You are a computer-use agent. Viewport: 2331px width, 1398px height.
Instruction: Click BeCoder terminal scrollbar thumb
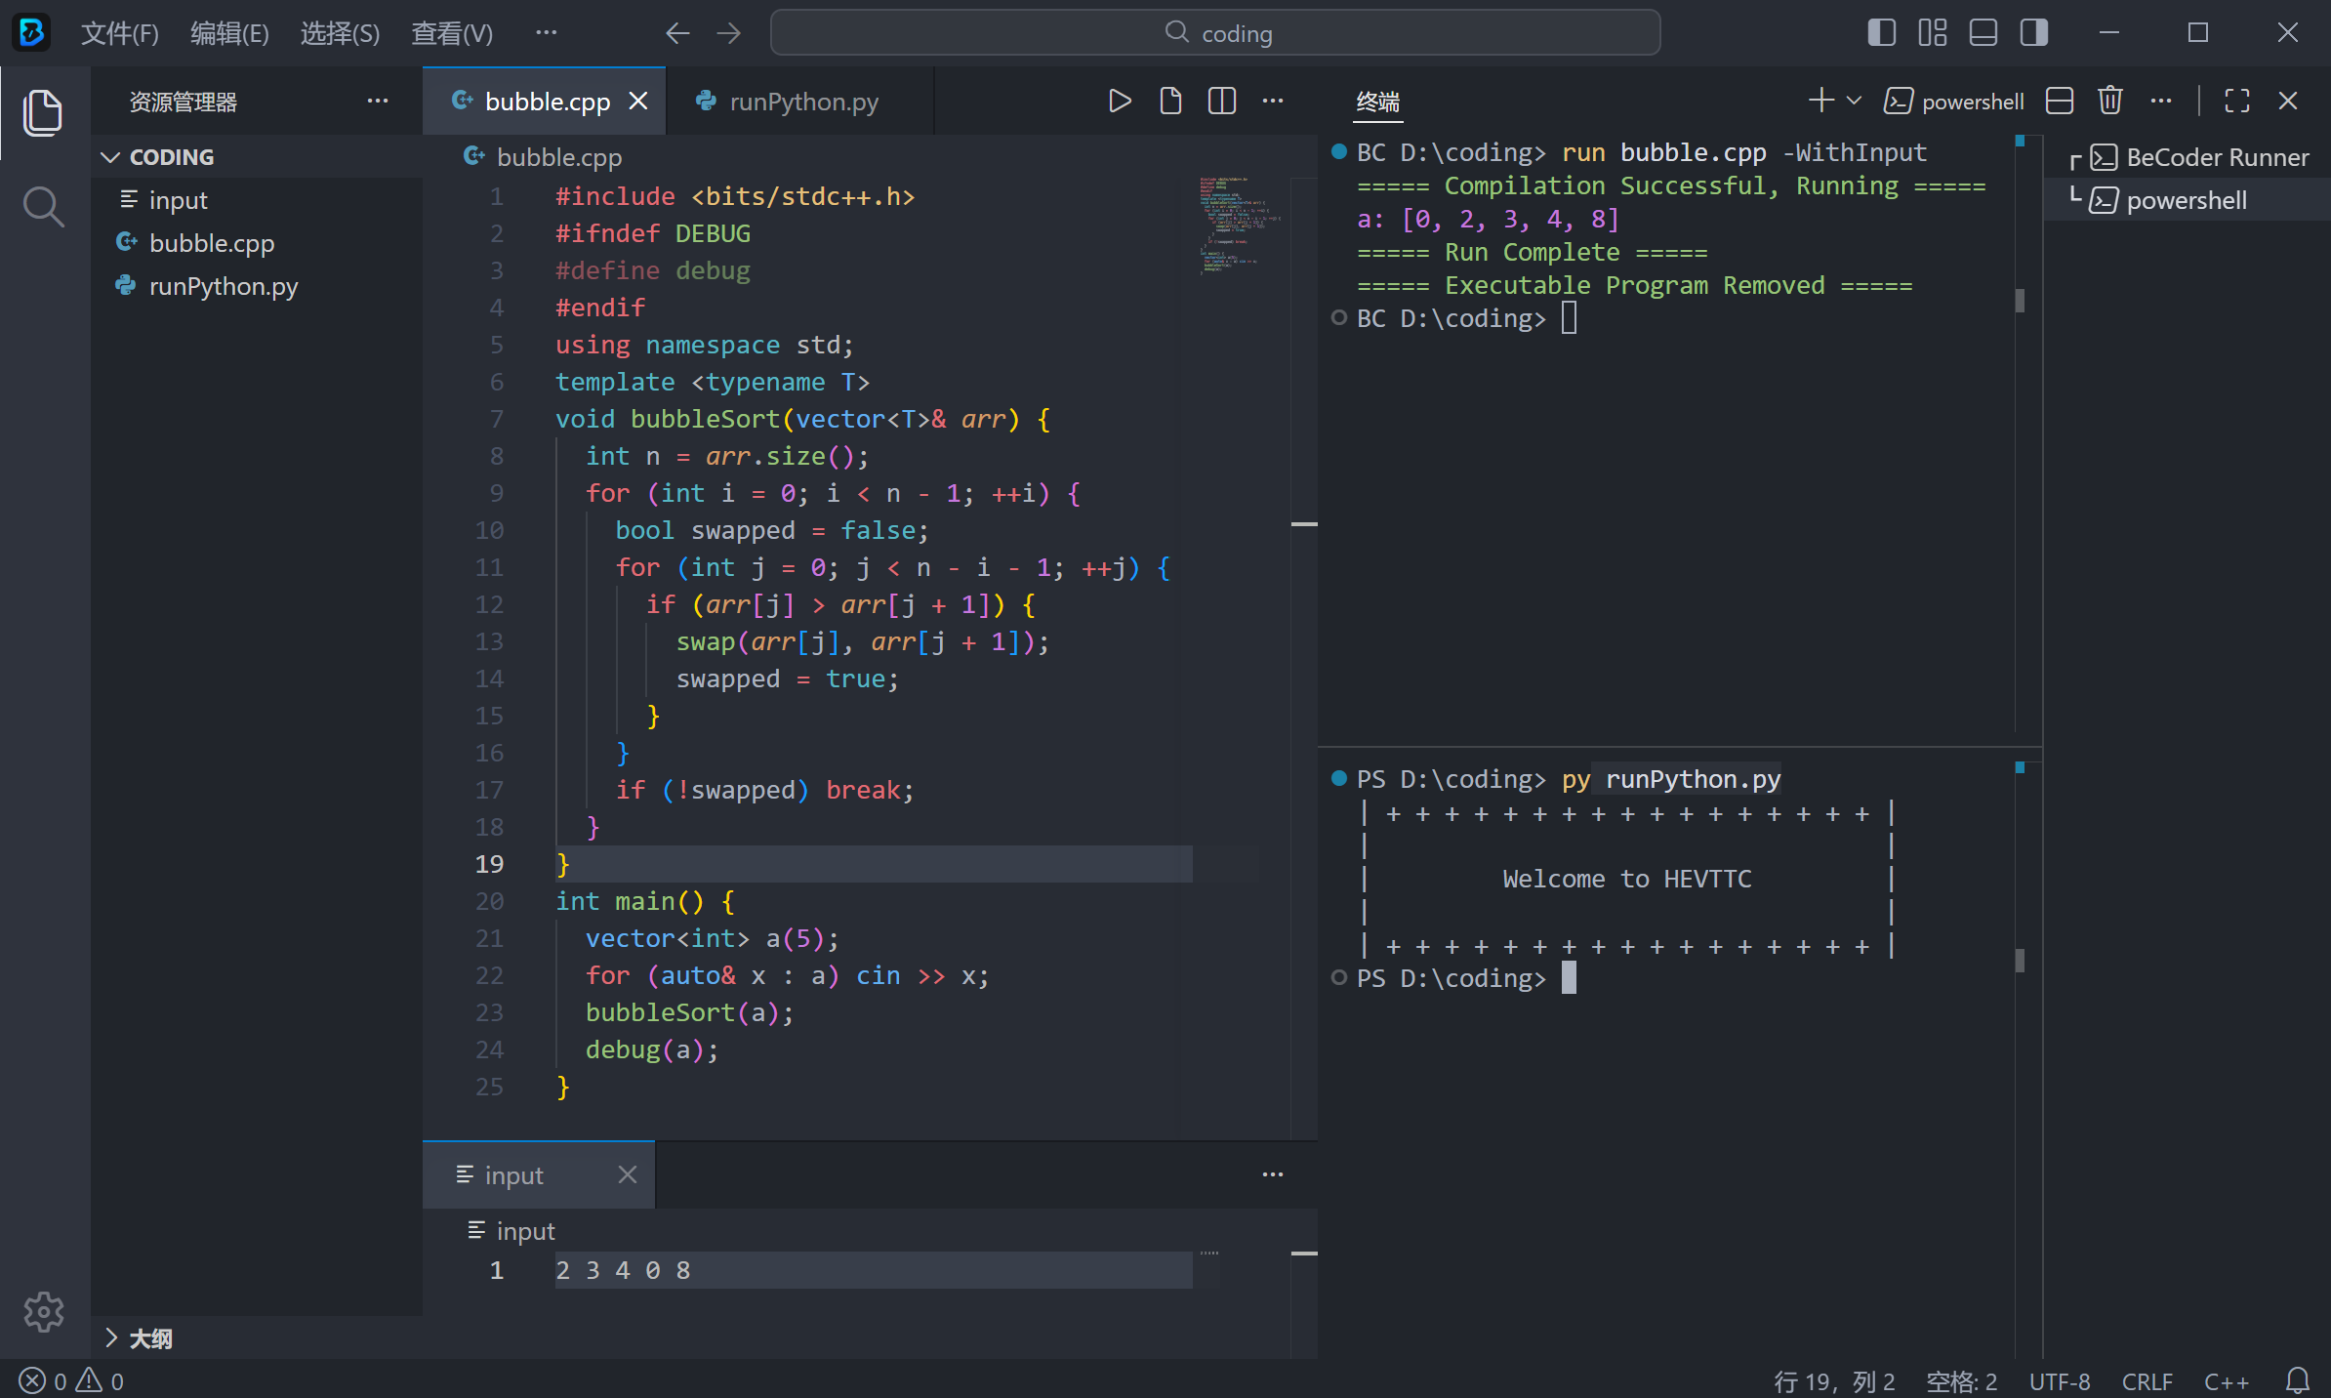2020,300
